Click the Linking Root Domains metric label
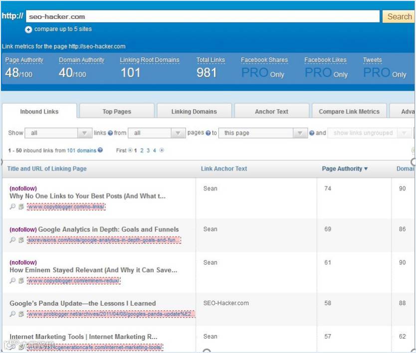The image size is (416, 353). (x=150, y=60)
